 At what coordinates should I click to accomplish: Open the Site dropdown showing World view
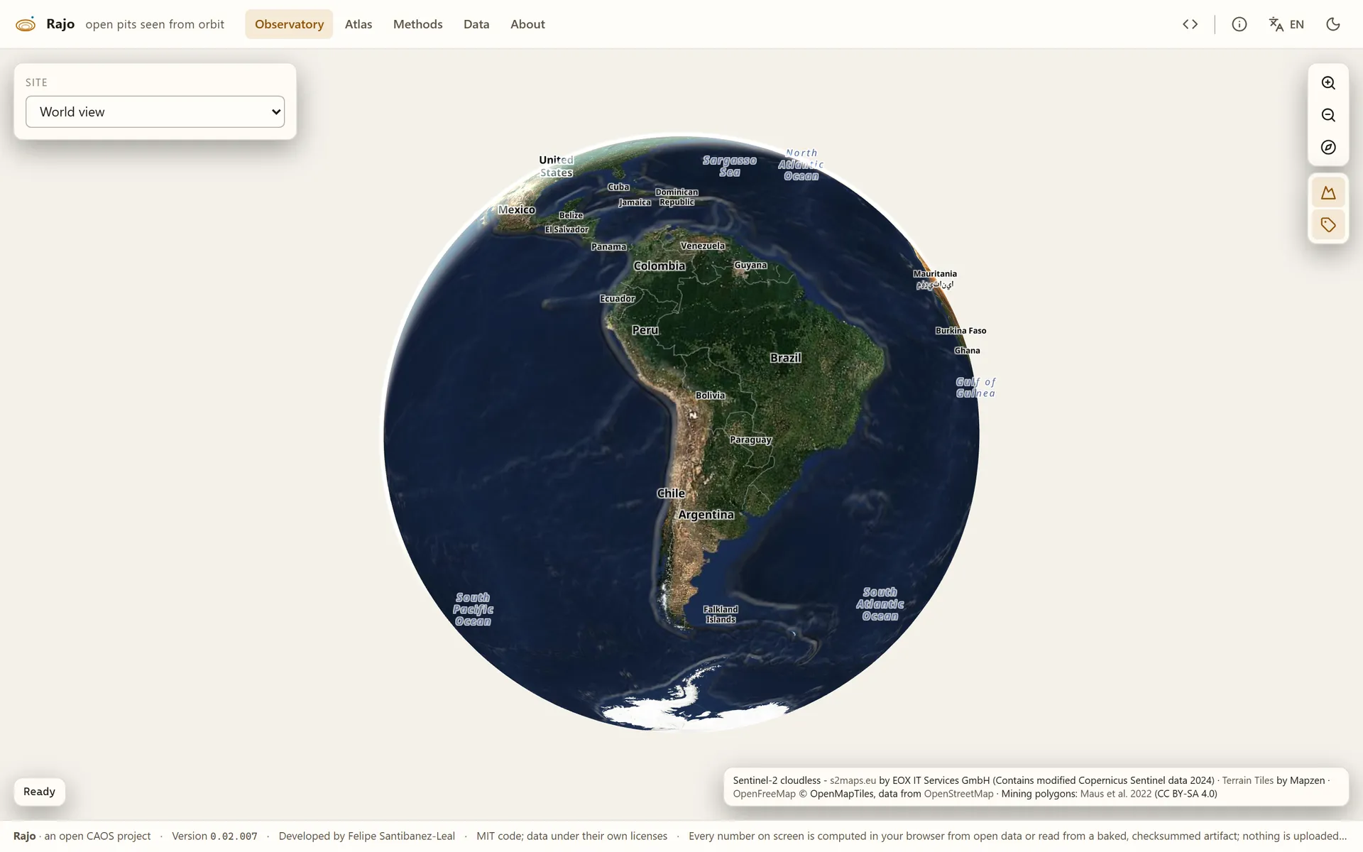pyautogui.click(x=155, y=111)
